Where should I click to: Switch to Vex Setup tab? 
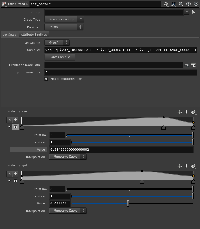9,35
